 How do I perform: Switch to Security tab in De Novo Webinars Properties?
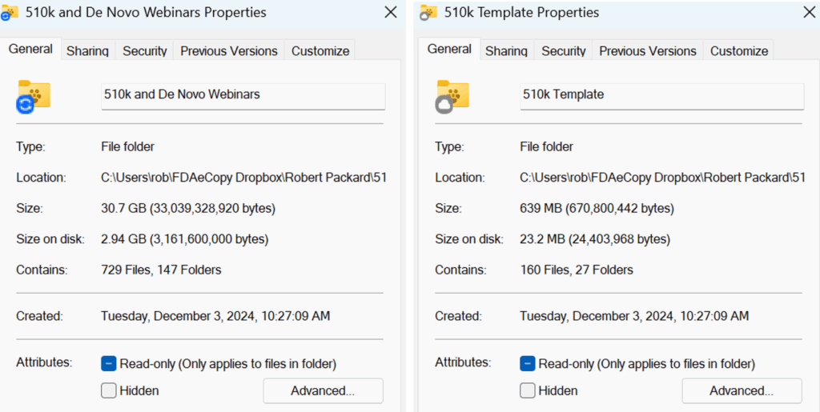pos(145,50)
